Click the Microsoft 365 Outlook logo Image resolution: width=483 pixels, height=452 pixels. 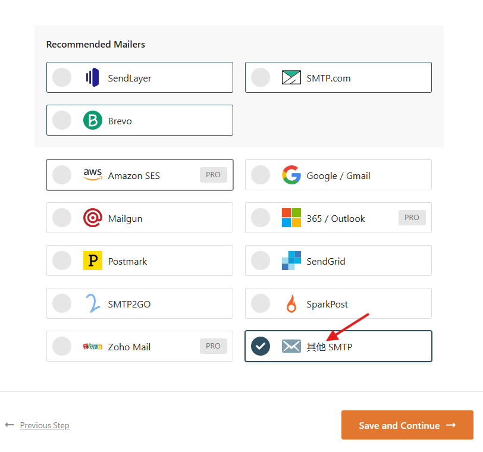click(291, 218)
